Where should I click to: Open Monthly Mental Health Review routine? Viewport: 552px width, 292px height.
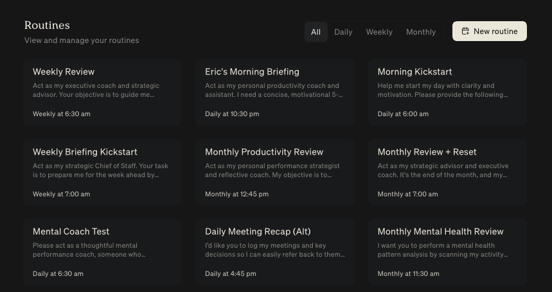(447, 252)
